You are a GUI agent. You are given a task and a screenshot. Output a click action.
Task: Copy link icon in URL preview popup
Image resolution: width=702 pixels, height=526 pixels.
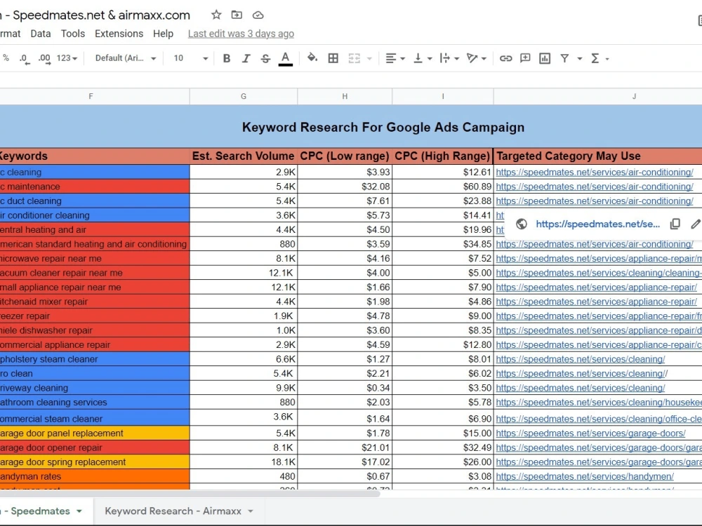(675, 224)
